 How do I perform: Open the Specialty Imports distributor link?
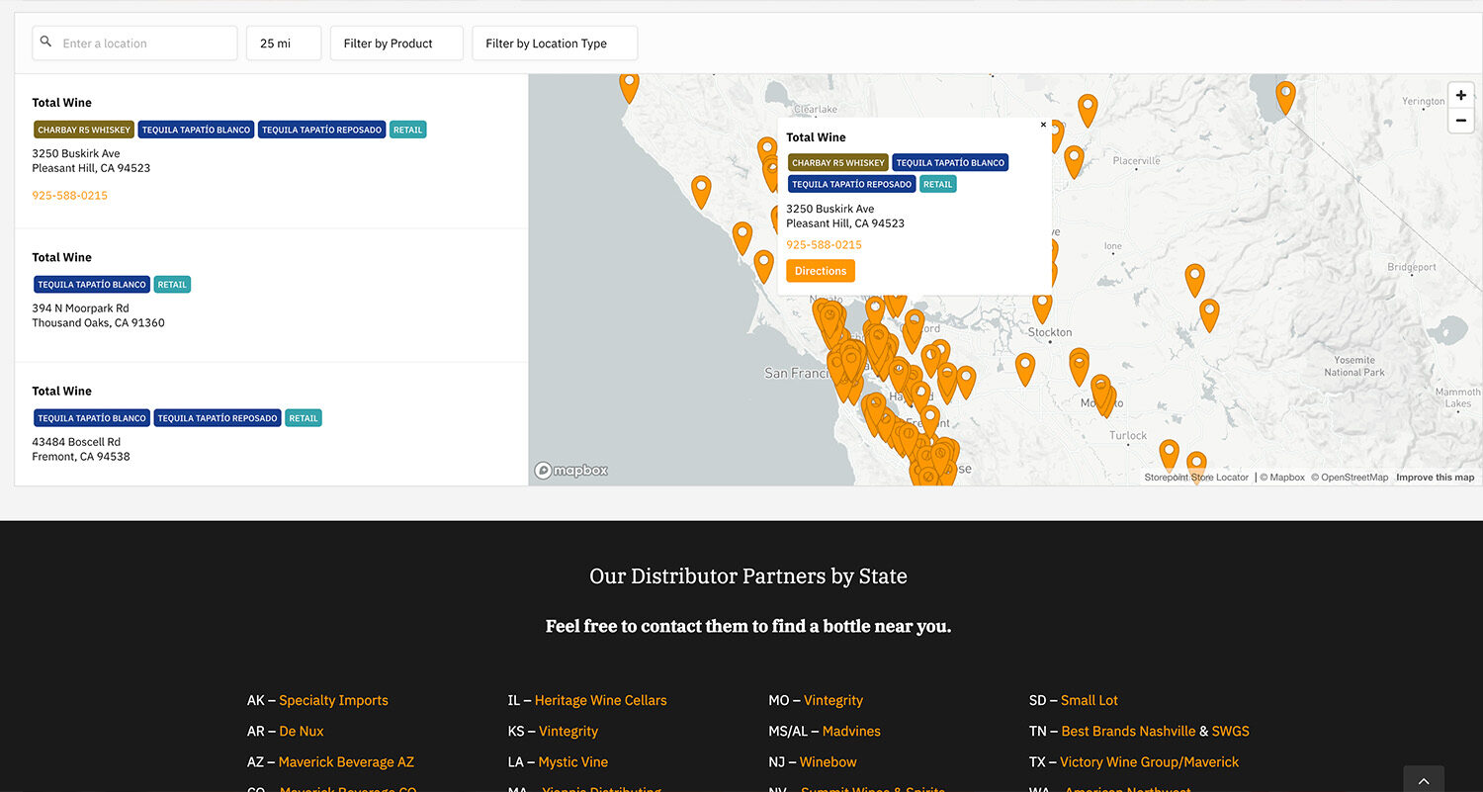point(333,700)
